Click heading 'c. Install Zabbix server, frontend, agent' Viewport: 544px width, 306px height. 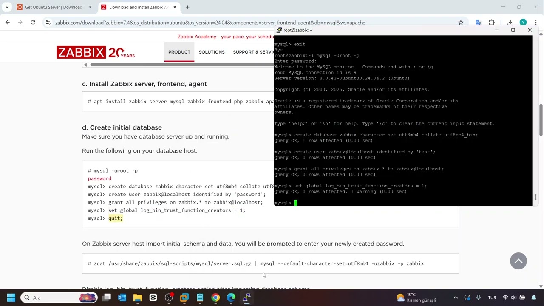[144, 84]
